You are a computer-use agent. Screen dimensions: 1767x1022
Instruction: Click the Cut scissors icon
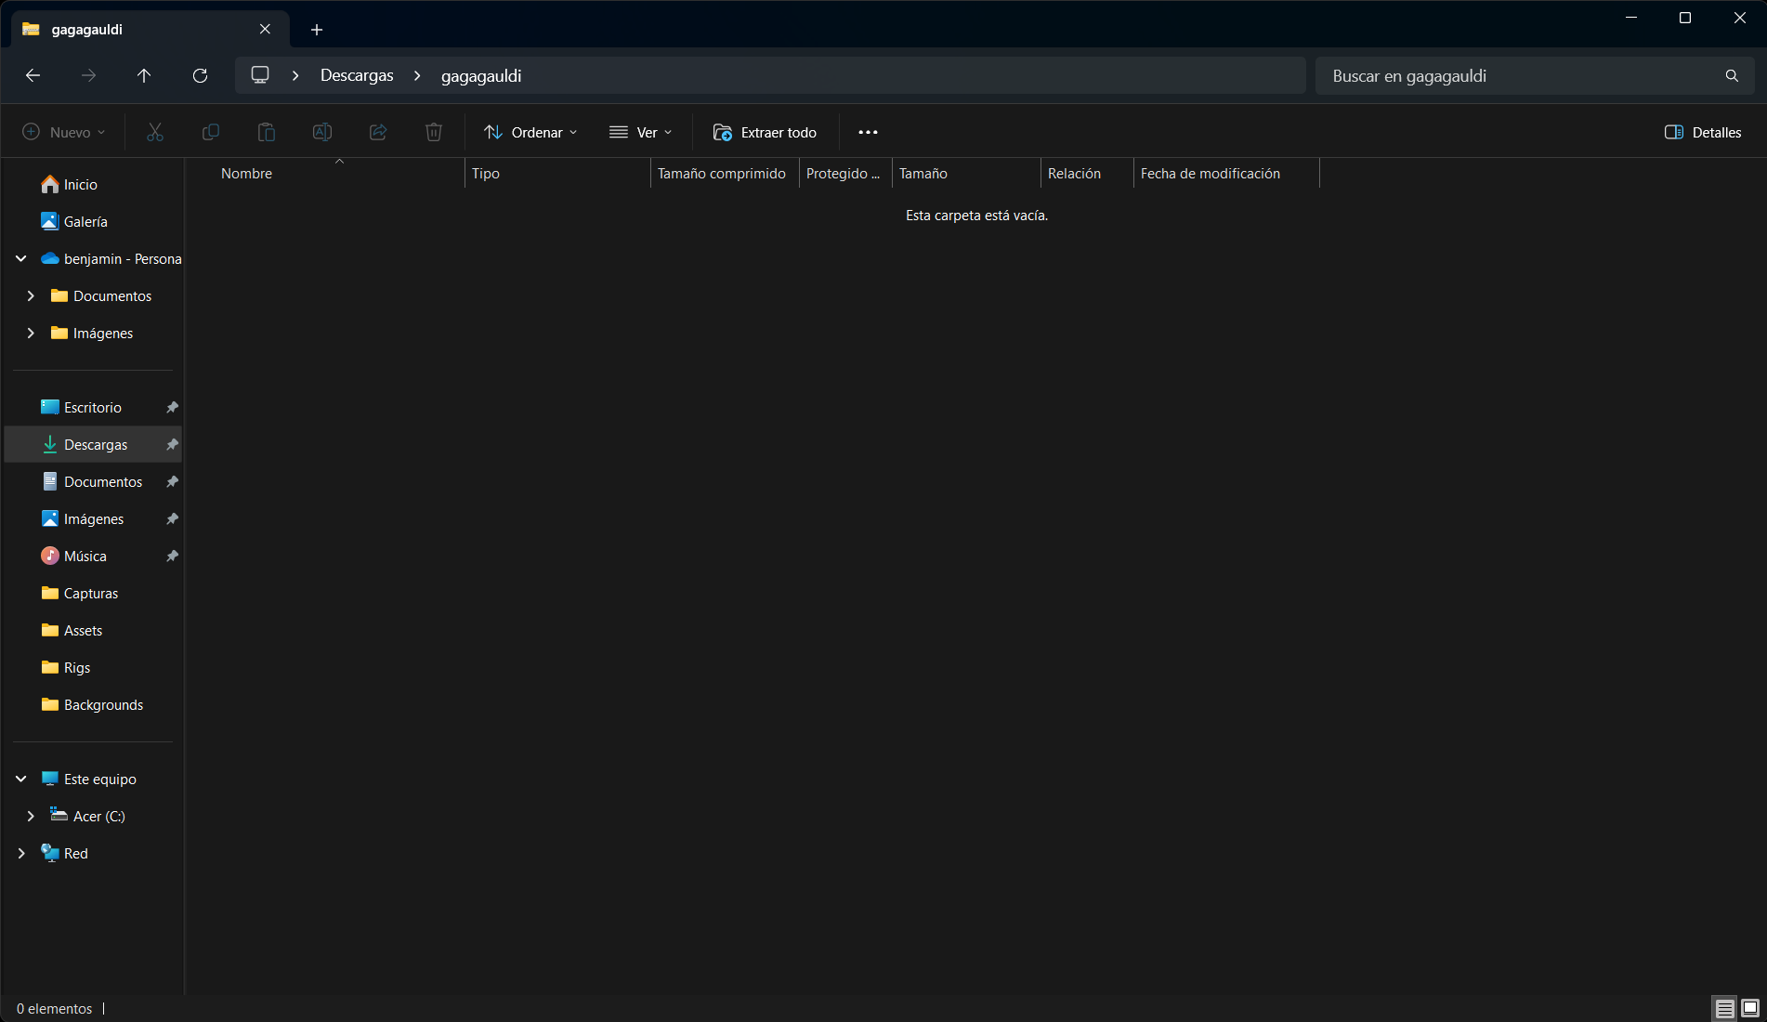click(155, 132)
